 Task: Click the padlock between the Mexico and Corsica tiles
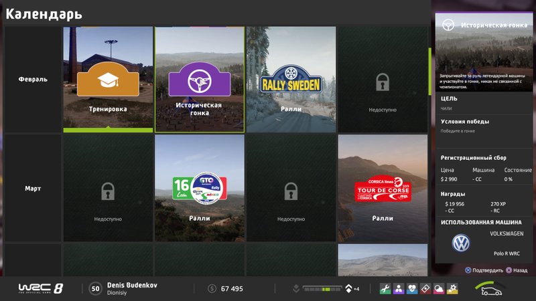(291, 191)
